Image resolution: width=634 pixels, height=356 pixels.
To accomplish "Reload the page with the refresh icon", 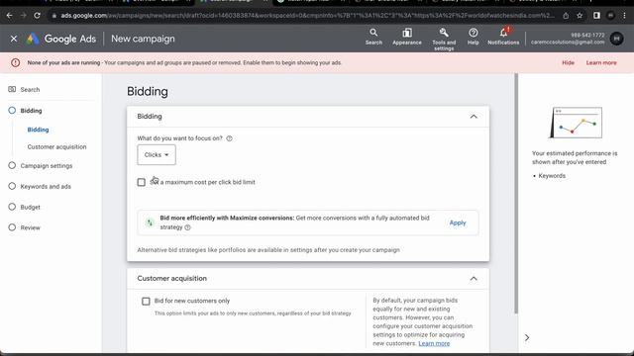I will 37,16.
